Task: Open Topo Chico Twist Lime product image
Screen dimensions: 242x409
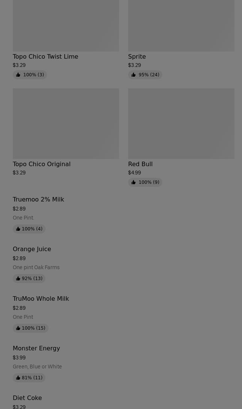Action: pos(66,26)
